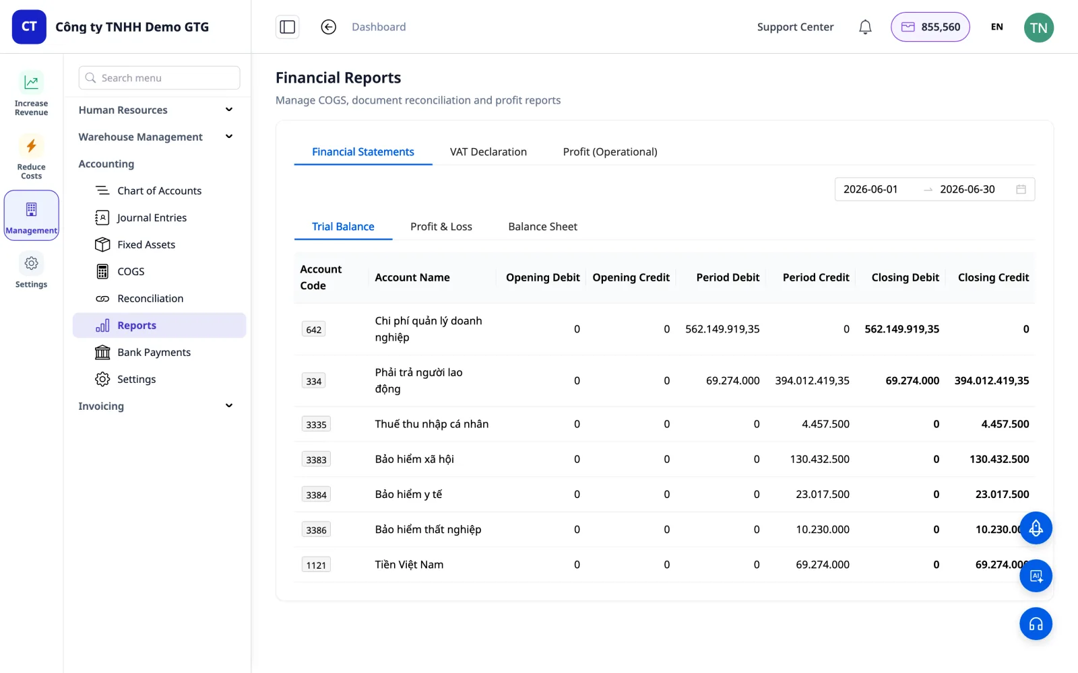Expand the Invoicing menu

tap(156, 406)
